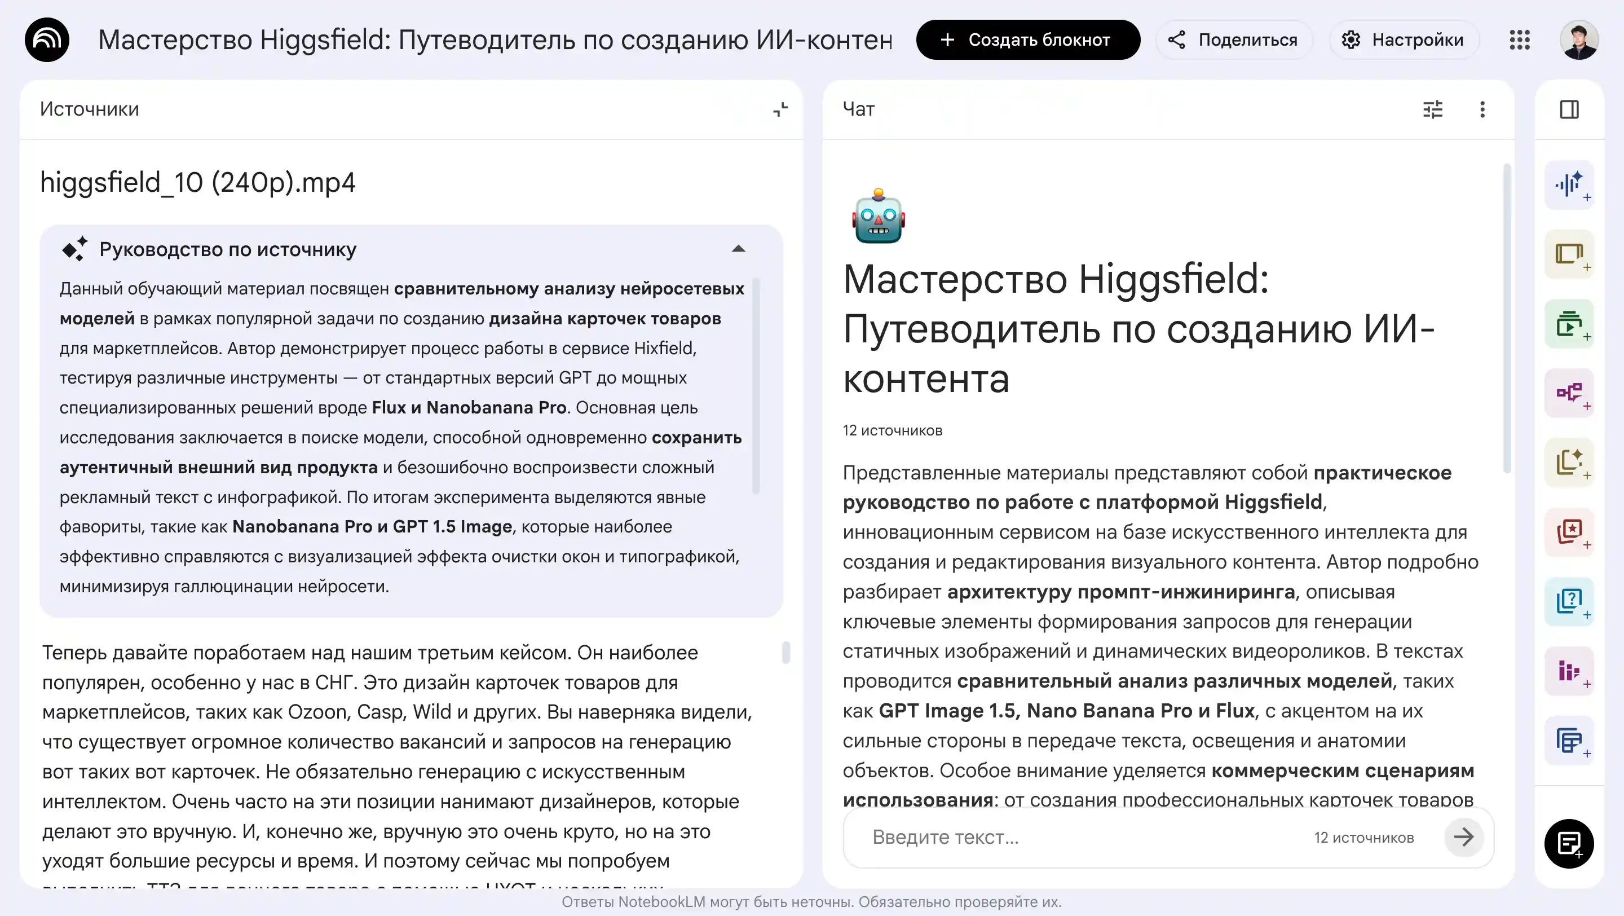The width and height of the screenshot is (1624, 916).
Task: Collapse the Studio panel with the panel icon
Action: click(x=1569, y=109)
